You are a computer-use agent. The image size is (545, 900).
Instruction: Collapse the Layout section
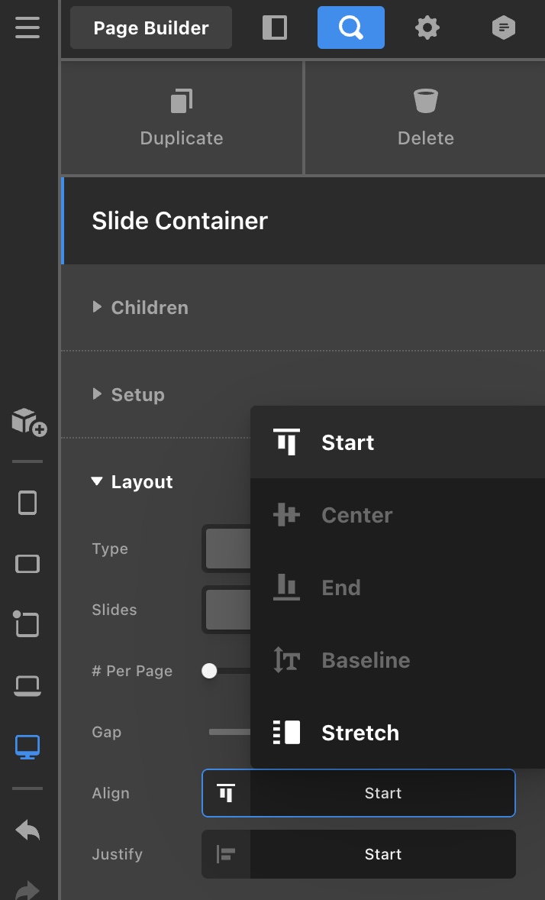pos(141,482)
